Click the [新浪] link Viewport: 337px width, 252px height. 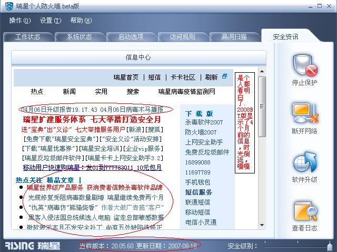coord(135,129)
